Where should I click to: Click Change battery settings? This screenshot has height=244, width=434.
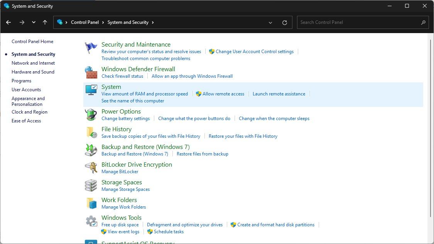[x=125, y=119]
